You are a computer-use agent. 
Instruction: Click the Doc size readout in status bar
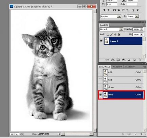coord(41,134)
